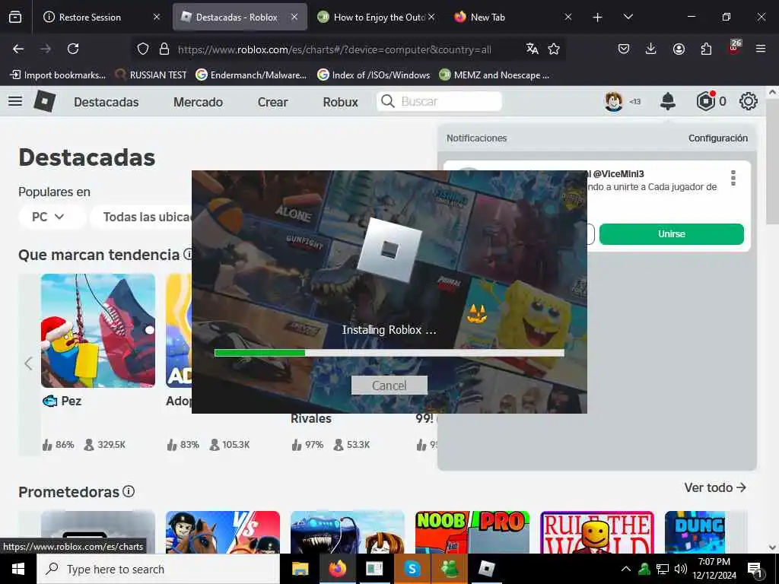
Task: Switch to the New Tab tab
Action: [x=512, y=17]
